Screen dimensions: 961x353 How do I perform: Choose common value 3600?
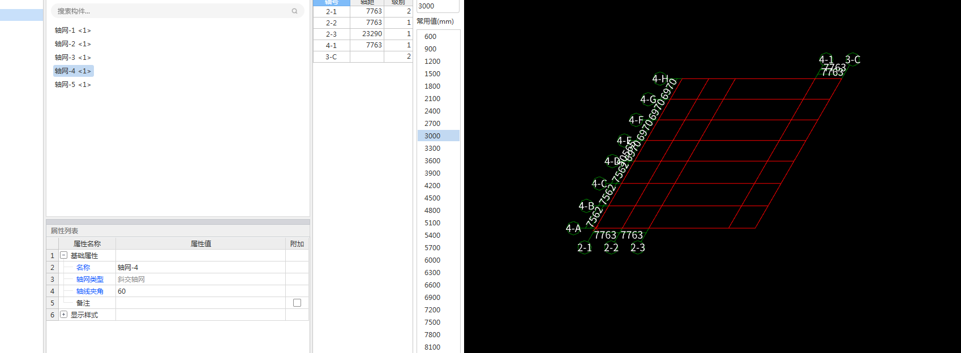(x=438, y=161)
